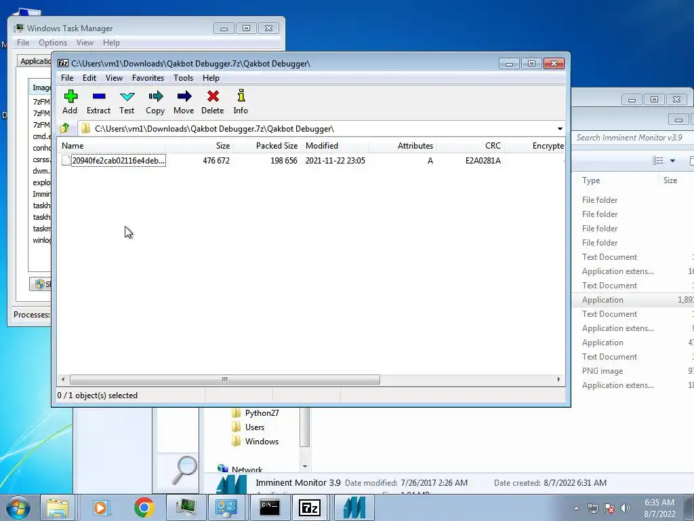Sort by Packed Size column header

click(267, 146)
